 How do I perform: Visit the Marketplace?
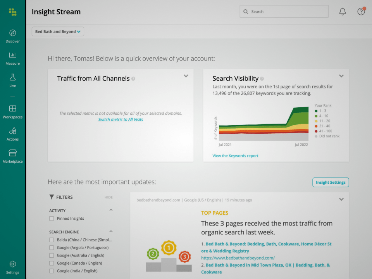point(12,156)
